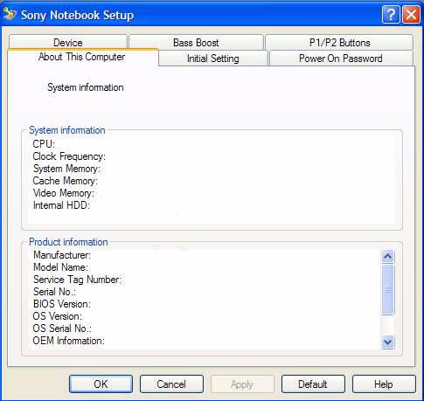Image resolution: width=424 pixels, height=401 pixels.
Task: Click the product information scroll up arrow
Action: [387, 256]
